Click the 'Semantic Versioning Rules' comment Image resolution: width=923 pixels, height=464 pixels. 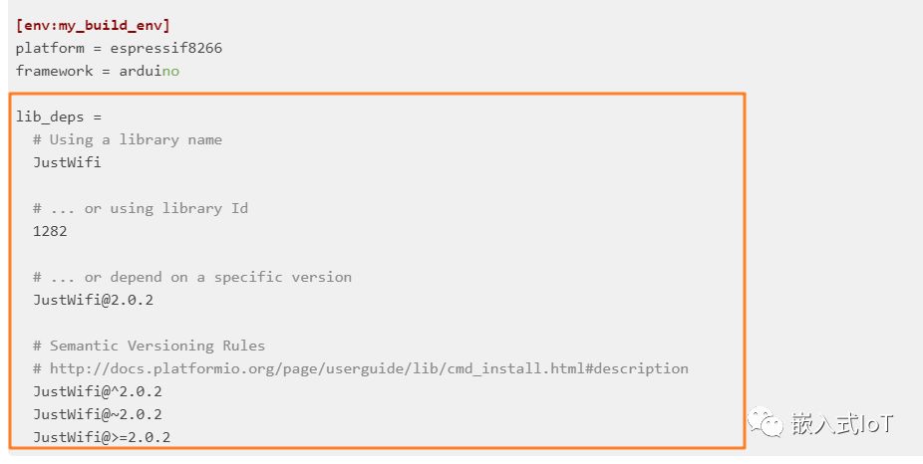tap(149, 346)
